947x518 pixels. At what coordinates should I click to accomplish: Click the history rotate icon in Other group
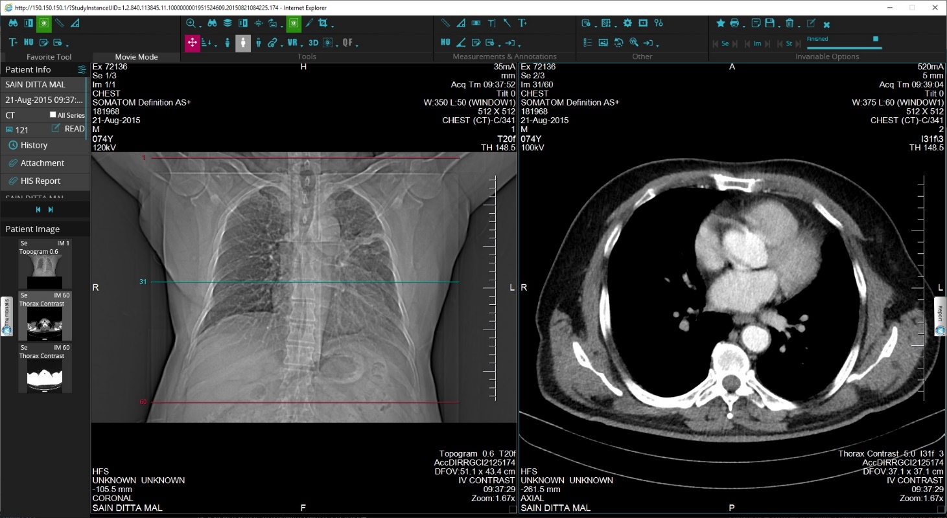coord(619,43)
